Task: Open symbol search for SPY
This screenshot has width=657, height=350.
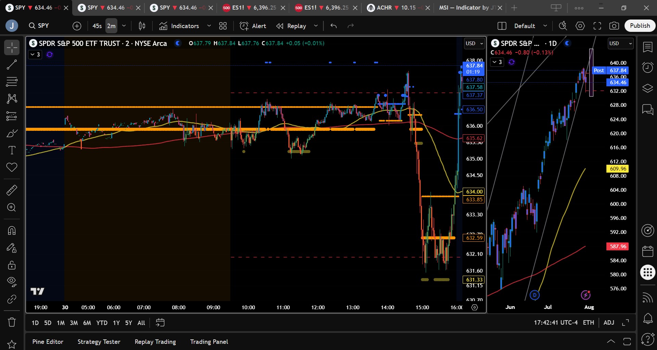Action: click(x=44, y=26)
